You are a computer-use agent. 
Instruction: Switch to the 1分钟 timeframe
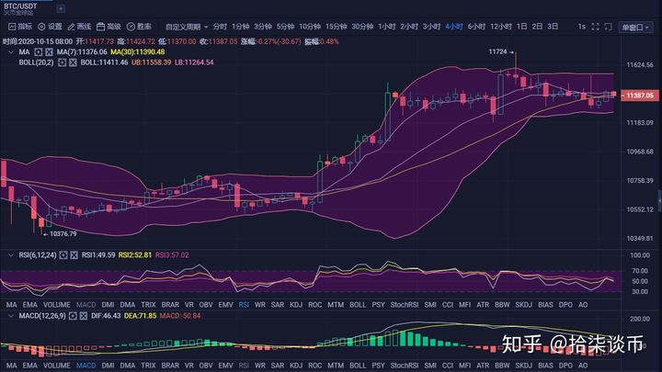240,27
